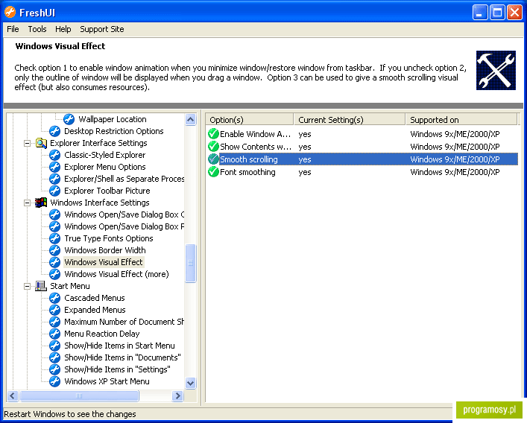
Task: Click the tree's scroll left arrow
Action: [x=13, y=395]
